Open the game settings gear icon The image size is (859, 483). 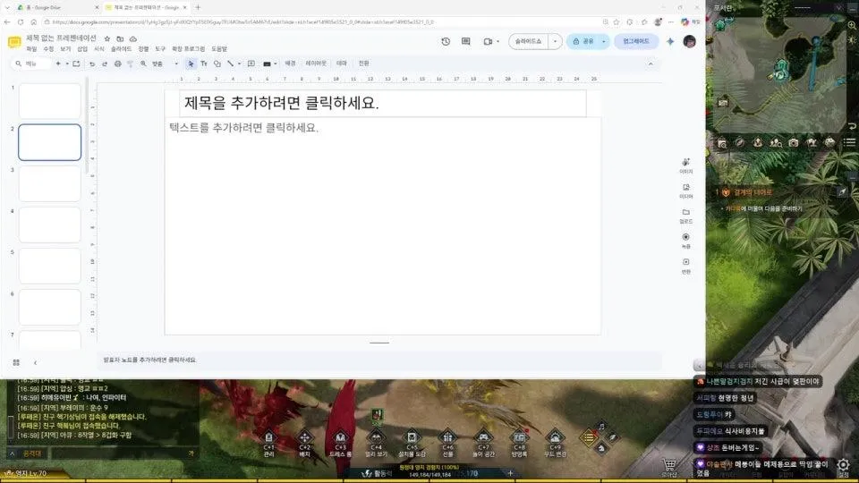(843, 467)
